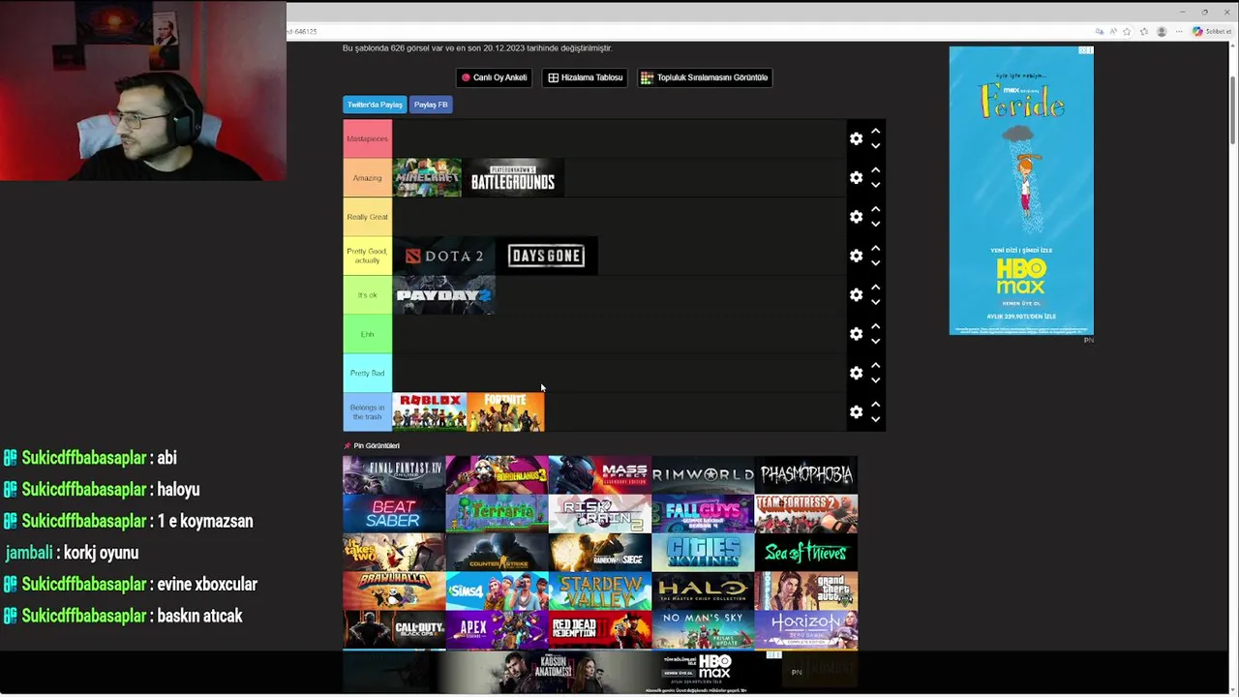The image size is (1239, 697).
Task: Pick Apex Legends game thumbnail
Action: [497, 630]
